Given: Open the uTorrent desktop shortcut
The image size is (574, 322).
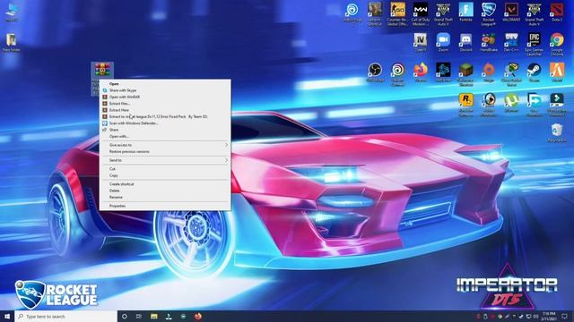Looking at the screenshot, I should 511,103.
